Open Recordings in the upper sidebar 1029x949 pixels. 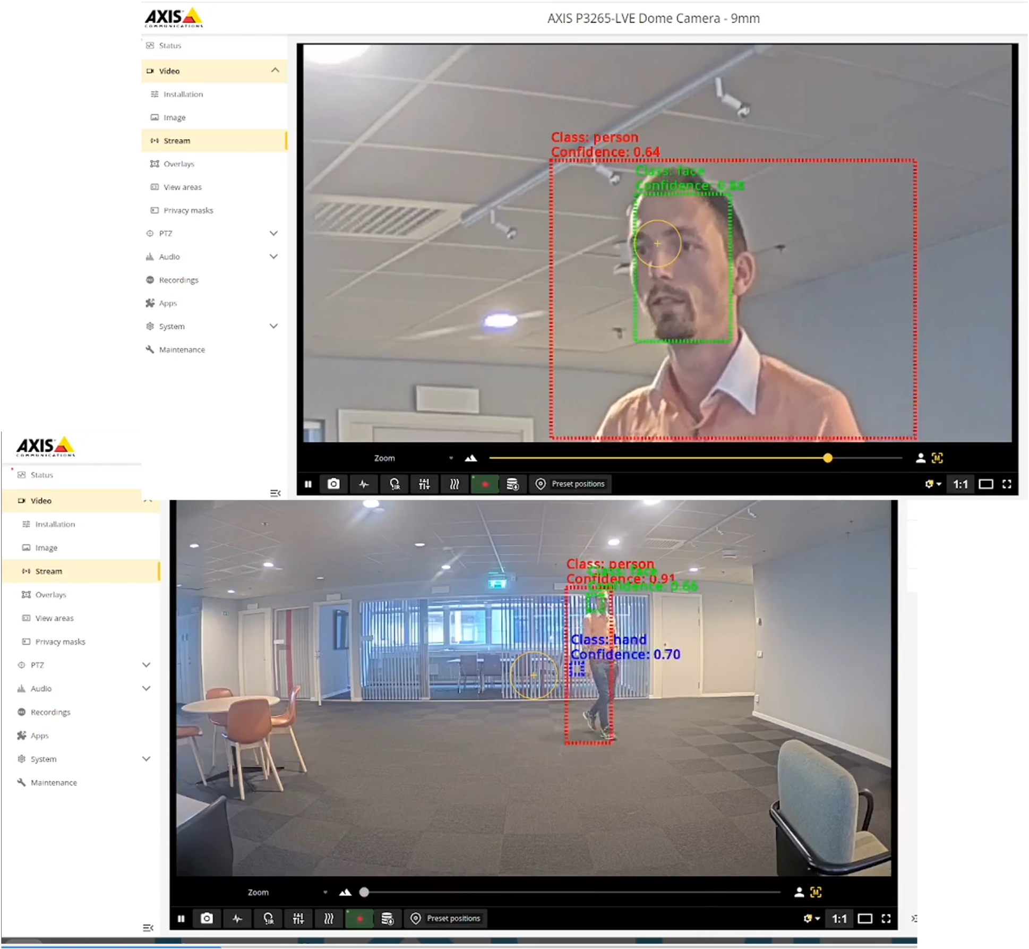214,280
